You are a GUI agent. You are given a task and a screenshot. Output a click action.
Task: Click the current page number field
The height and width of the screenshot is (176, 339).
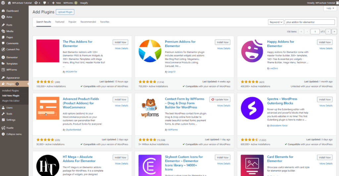pos(315,32)
